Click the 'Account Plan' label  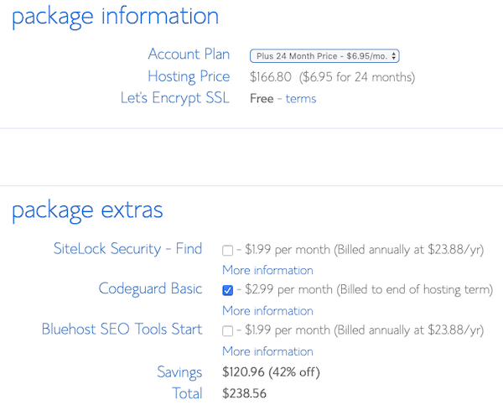[x=189, y=54]
